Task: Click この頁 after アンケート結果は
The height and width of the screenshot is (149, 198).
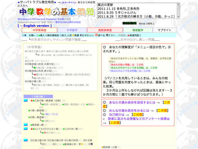Action: point(115,123)
